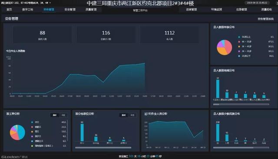
Task: Switch to the 数字工地 tab
Action: 28,10
